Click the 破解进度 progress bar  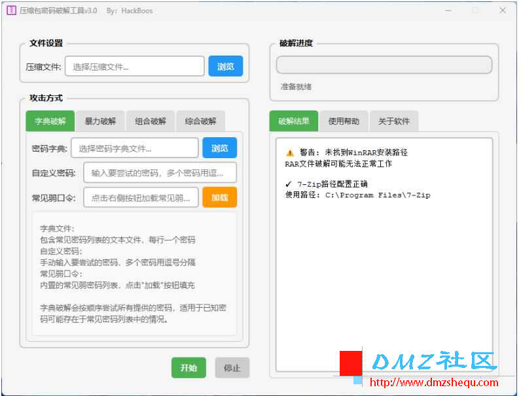384,65
